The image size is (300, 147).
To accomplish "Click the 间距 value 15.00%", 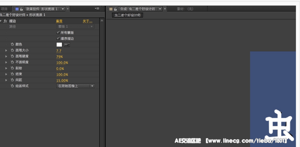I will coord(62,80).
